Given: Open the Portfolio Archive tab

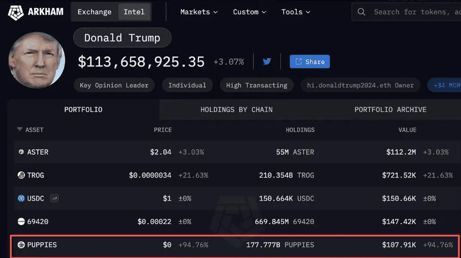Looking at the screenshot, I should (x=390, y=109).
